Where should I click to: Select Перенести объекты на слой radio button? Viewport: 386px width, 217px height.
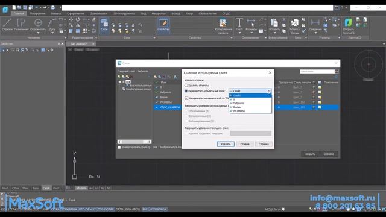coord(186,91)
